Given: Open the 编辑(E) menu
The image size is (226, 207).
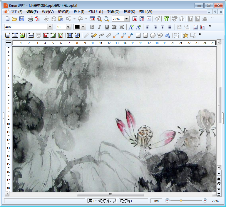Looking at the screenshot, I should [32, 12].
